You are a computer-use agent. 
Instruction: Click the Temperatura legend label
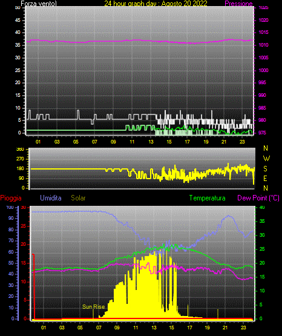[x=207, y=198]
